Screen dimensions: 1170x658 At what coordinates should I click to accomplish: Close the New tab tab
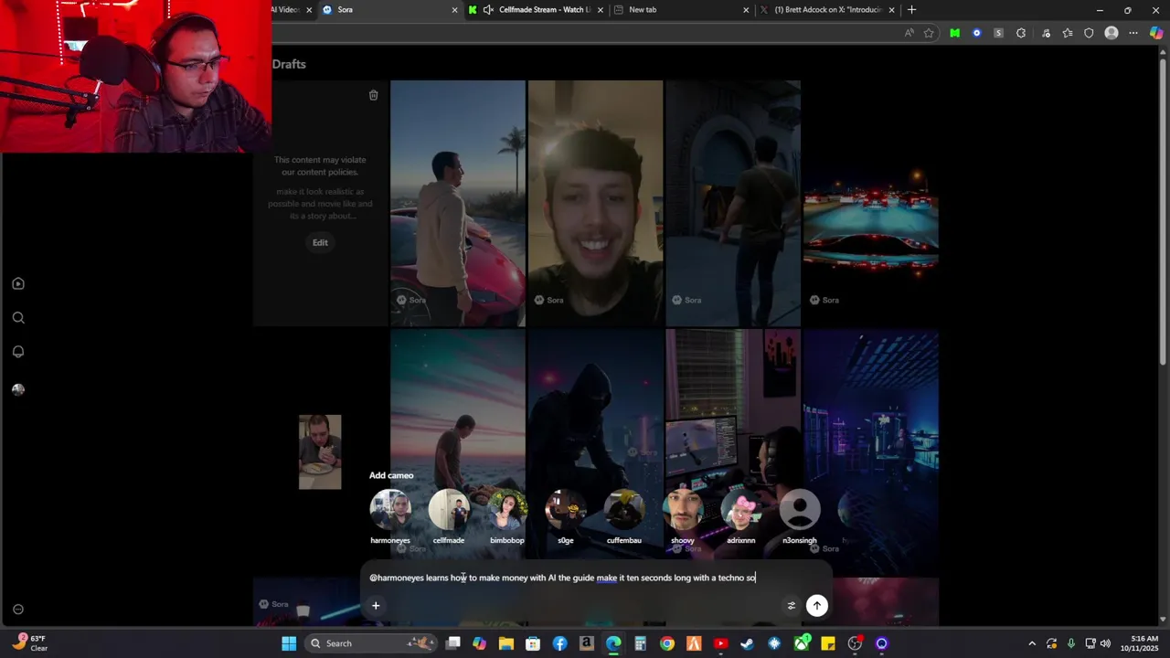click(746, 10)
